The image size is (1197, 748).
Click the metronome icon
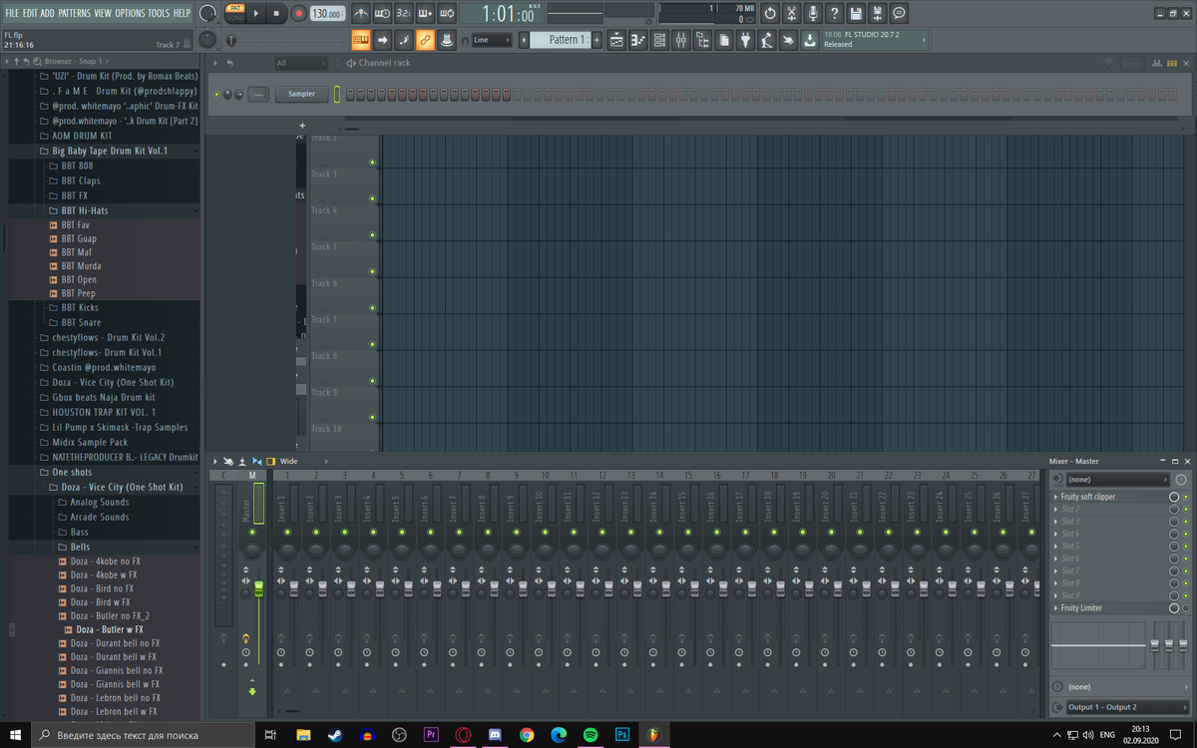click(361, 13)
